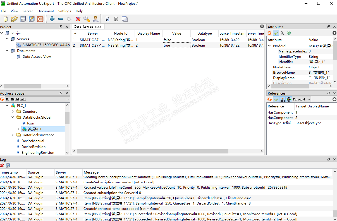Open the Settings menu
337x221 pixels.
pos(64,11)
